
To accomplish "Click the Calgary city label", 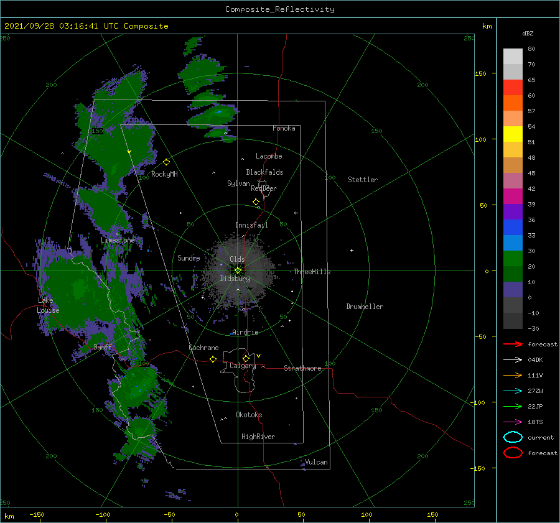I will pos(243,366).
